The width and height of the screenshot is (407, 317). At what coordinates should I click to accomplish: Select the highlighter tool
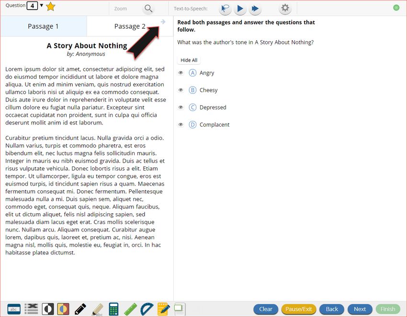pyautogui.click(x=98, y=309)
